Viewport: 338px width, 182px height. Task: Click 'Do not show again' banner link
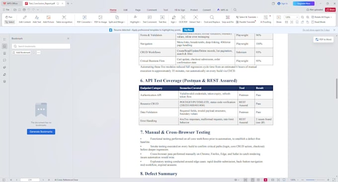[x=316, y=30]
